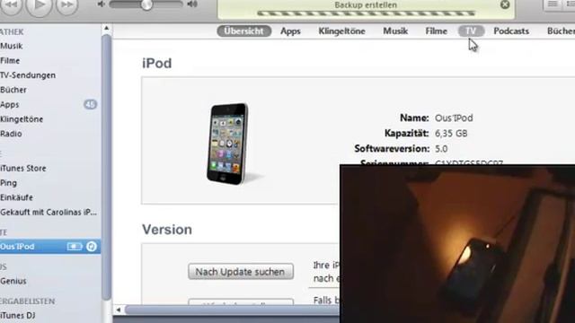
Task: Click the webcam video overlay
Action: click(457, 244)
